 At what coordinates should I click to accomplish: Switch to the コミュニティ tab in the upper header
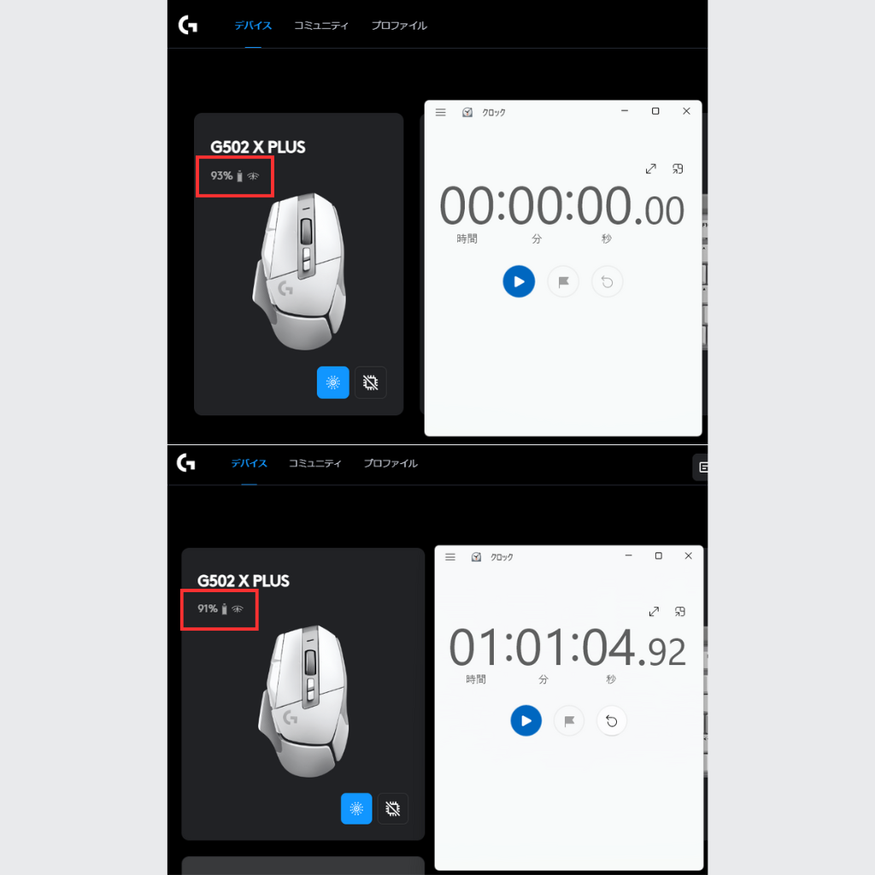[321, 26]
